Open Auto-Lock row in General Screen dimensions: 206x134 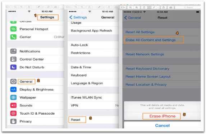pos(93,45)
